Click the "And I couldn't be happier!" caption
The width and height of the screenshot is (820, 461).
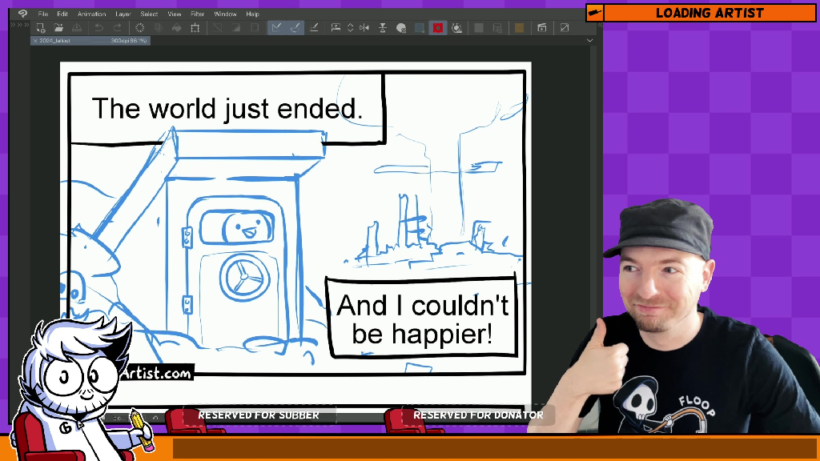click(422, 319)
